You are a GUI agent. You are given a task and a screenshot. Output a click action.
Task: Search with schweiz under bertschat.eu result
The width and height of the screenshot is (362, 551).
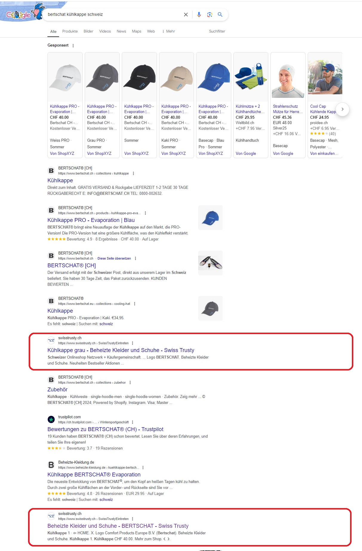coord(106,324)
